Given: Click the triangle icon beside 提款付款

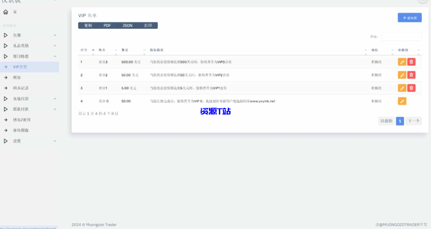Looking at the screenshot, I should (x=5, y=109).
